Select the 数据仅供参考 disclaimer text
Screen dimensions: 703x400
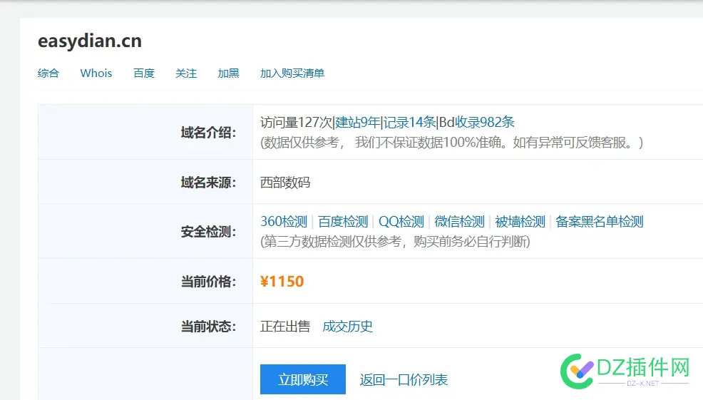[452, 143]
